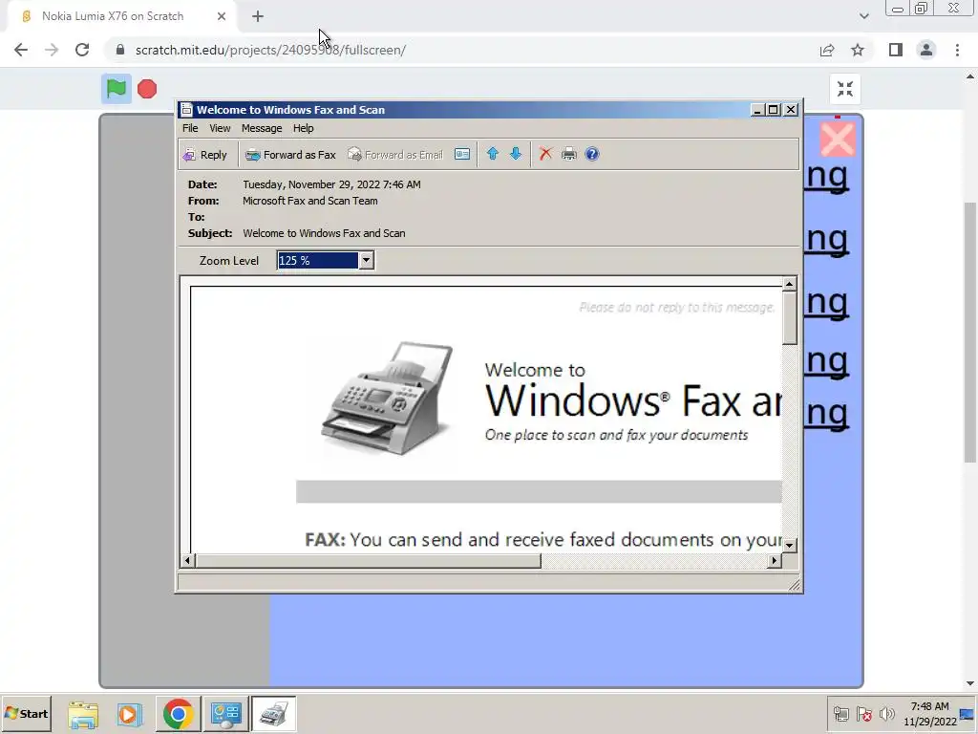
Task: Open the Help menu
Action: pyautogui.click(x=303, y=128)
